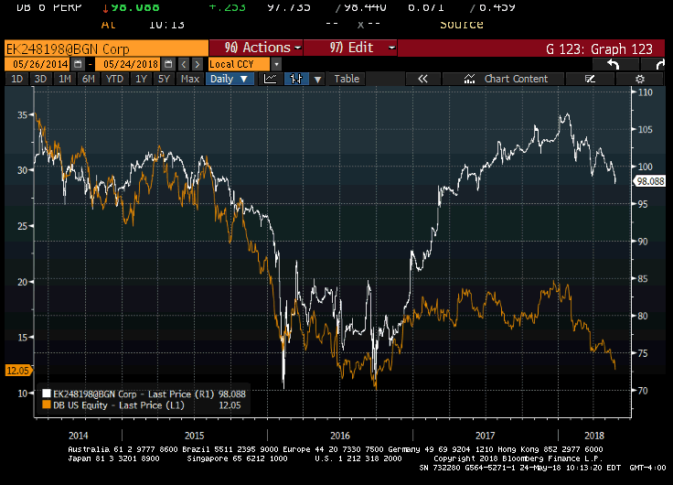
Task: Step date range backward with left arrow
Action: (x=184, y=64)
